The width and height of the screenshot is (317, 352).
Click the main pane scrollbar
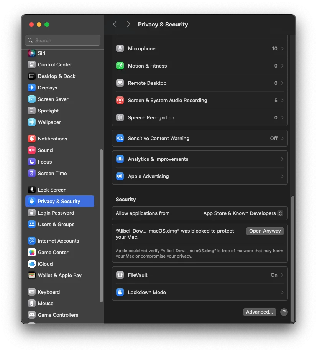tap(292, 259)
